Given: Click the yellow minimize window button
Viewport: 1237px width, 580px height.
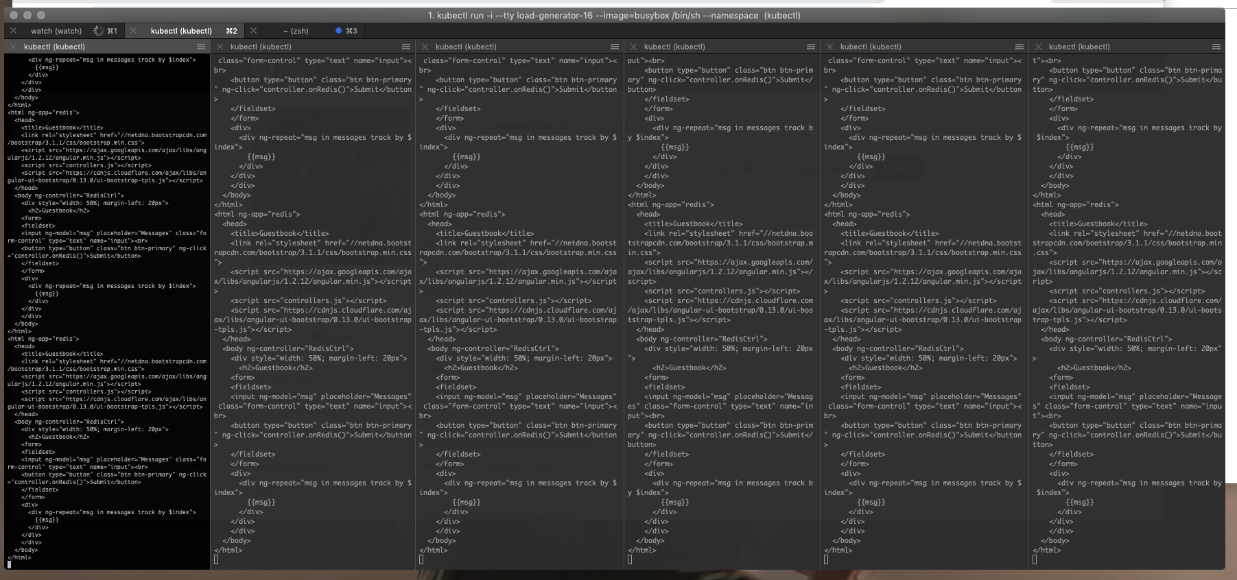Looking at the screenshot, I should [27, 15].
